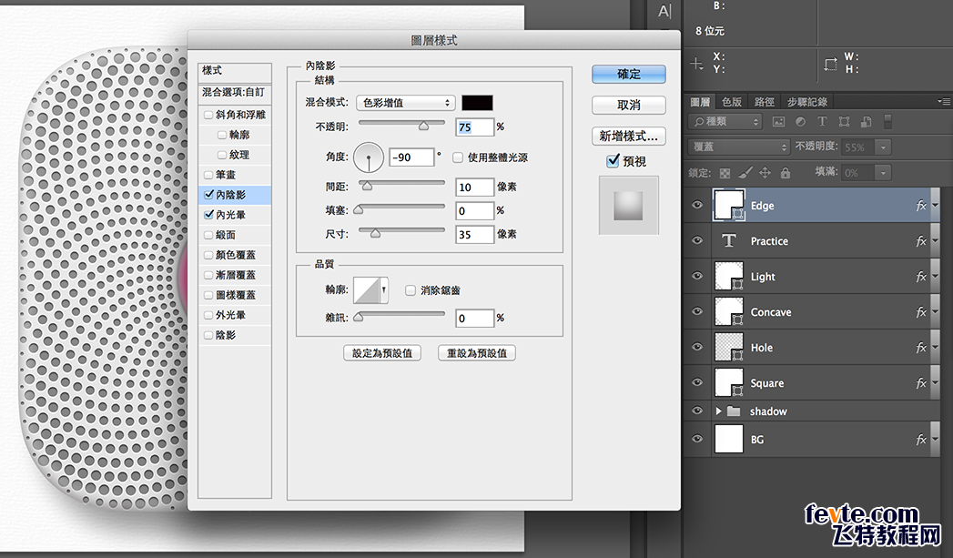Enable the 消除鋸齒 anti-alias checkbox

411,290
